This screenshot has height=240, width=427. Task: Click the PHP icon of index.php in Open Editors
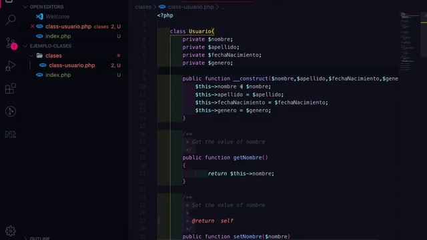[39, 36]
